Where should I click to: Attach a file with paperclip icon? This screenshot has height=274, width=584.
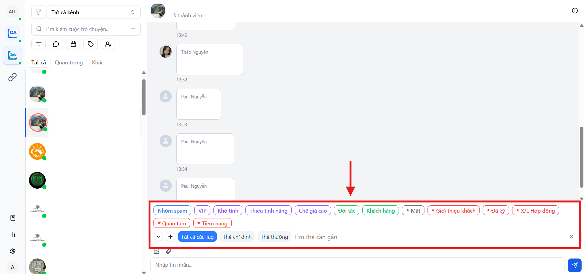click(169, 251)
